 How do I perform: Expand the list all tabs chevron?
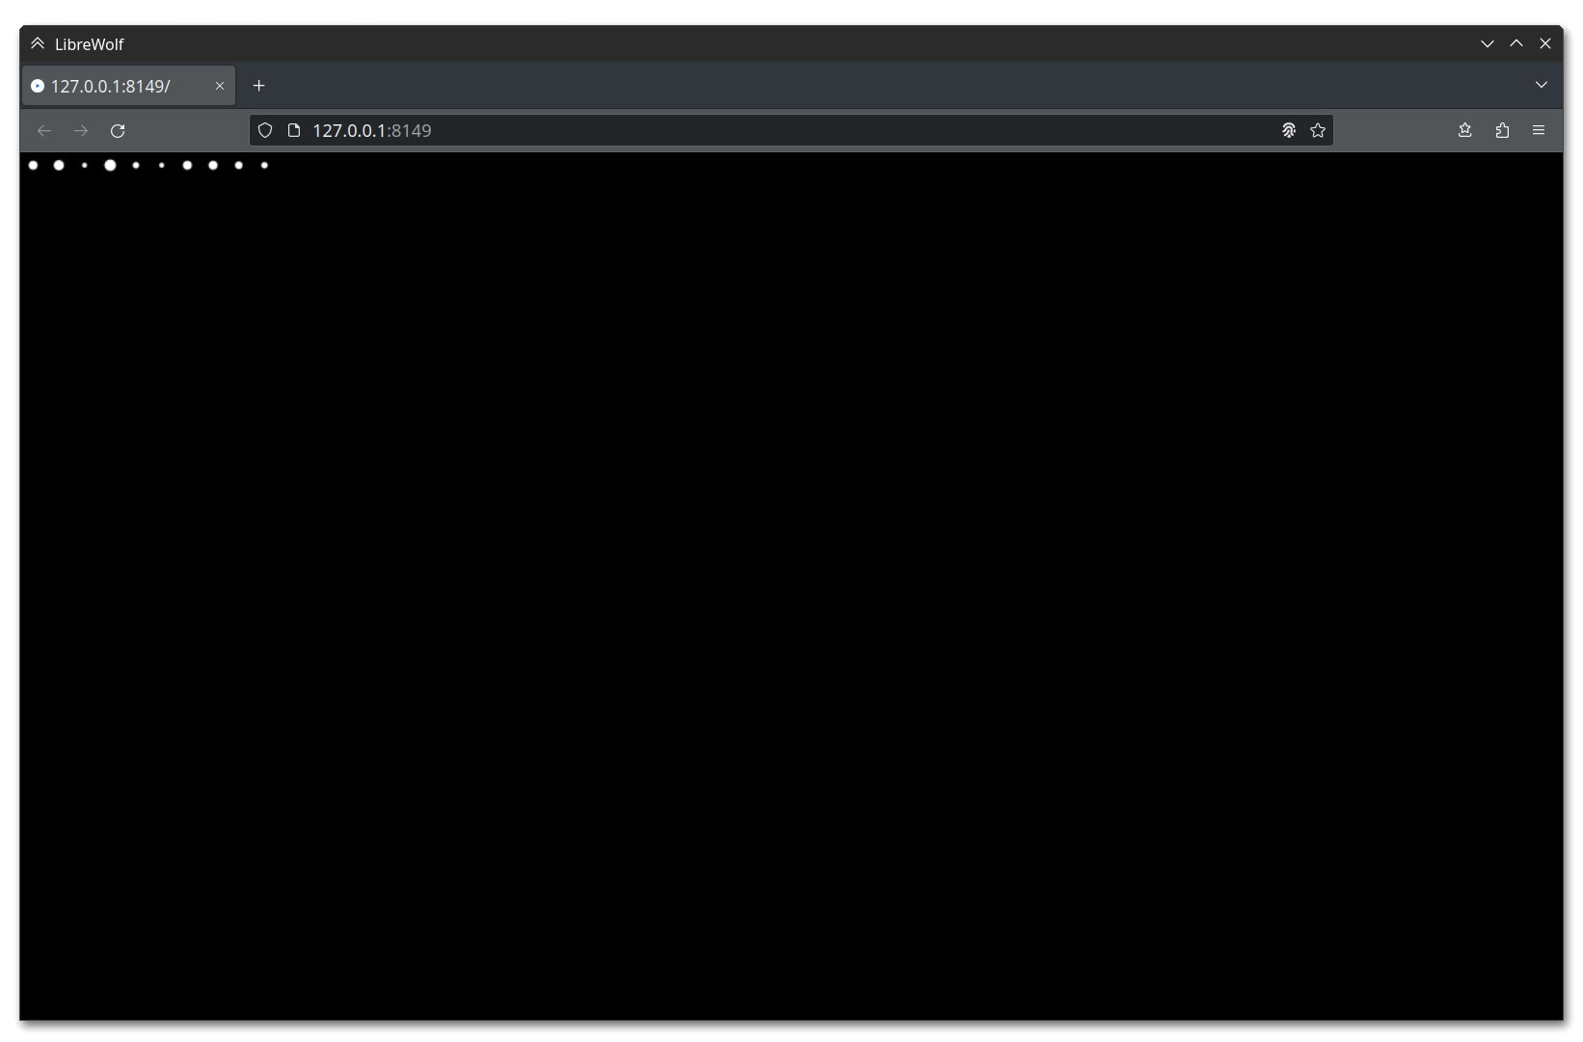[x=1541, y=85]
